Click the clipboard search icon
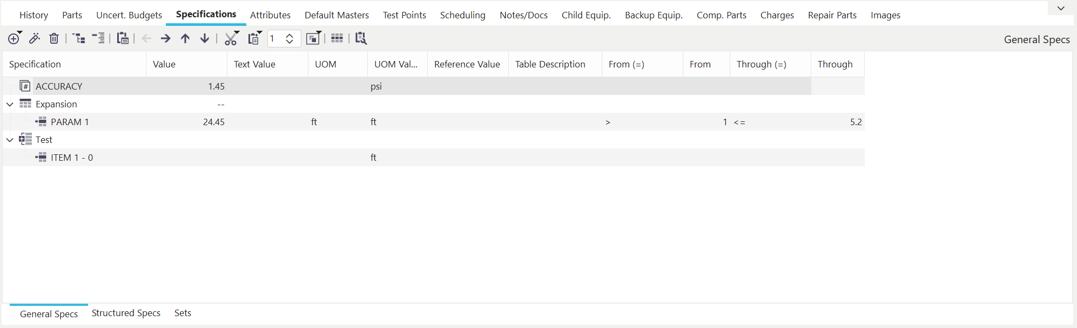This screenshot has height=328, width=1077. click(x=361, y=38)
